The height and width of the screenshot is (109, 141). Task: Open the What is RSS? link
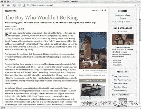coord(117,22)
